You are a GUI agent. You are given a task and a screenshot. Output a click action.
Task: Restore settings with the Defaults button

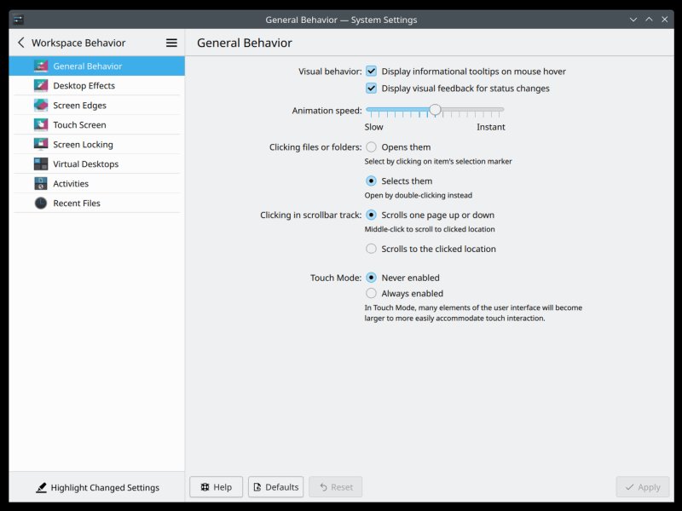[x=275, y=487]
